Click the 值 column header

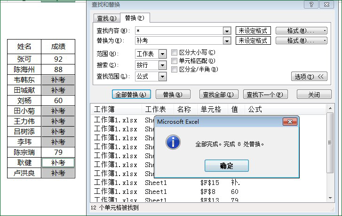point(237,109)
